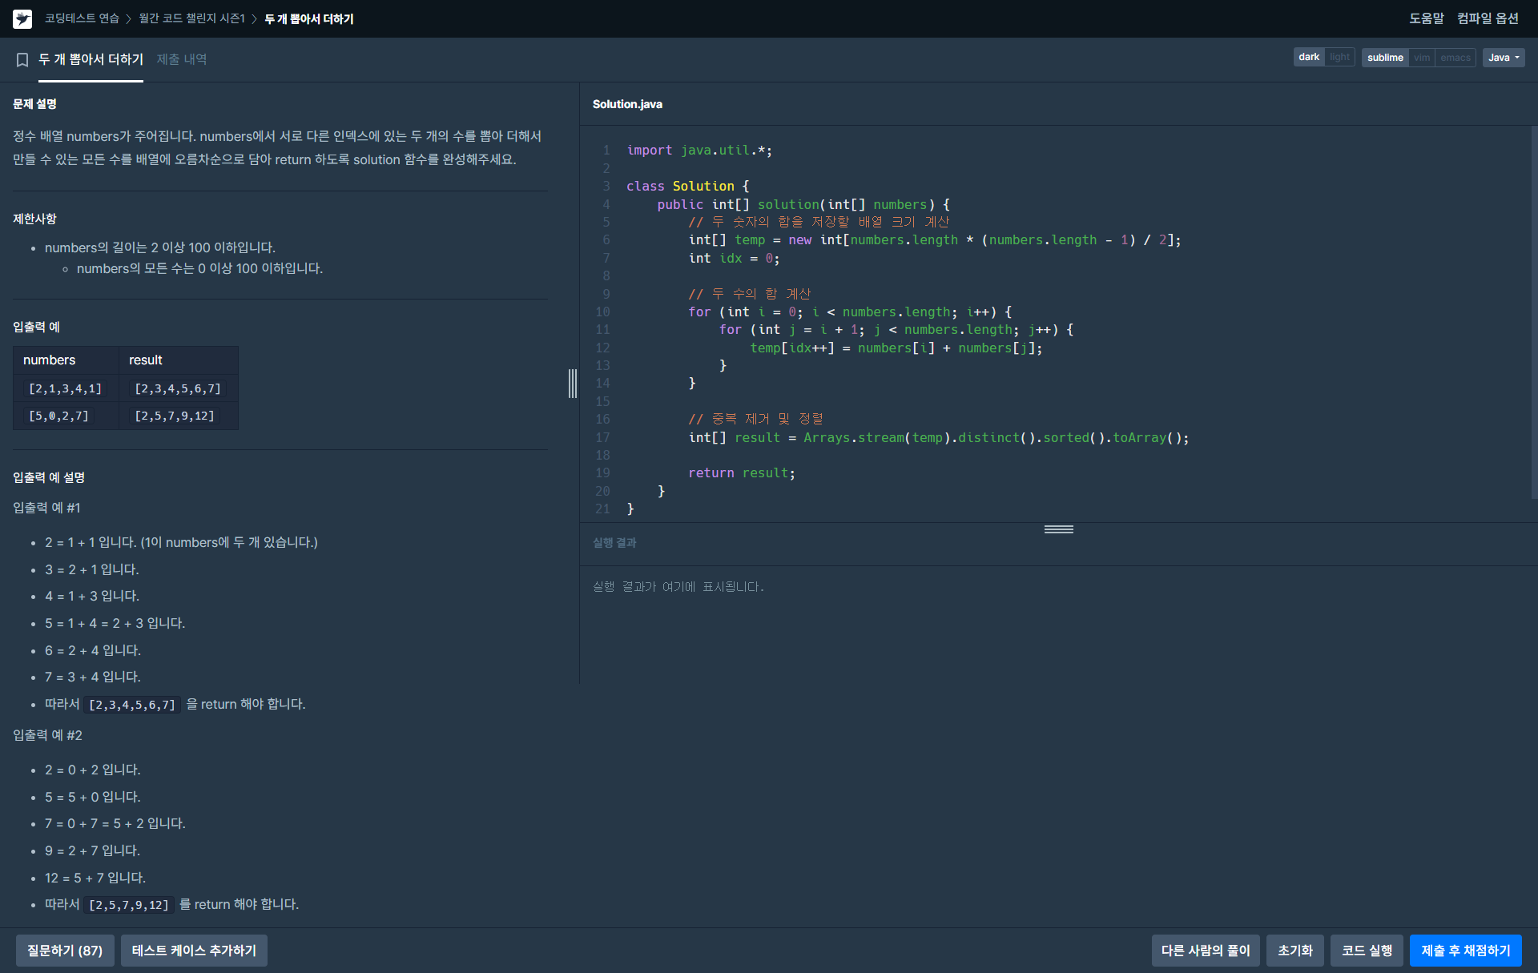Open the 제출 내역 tab
The image size is (1538, 973).
click(182, 59)
